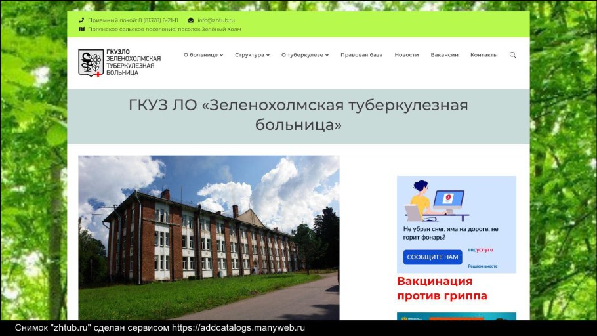
Task: Click the map icon near address
Action: [x=81, y=29]
